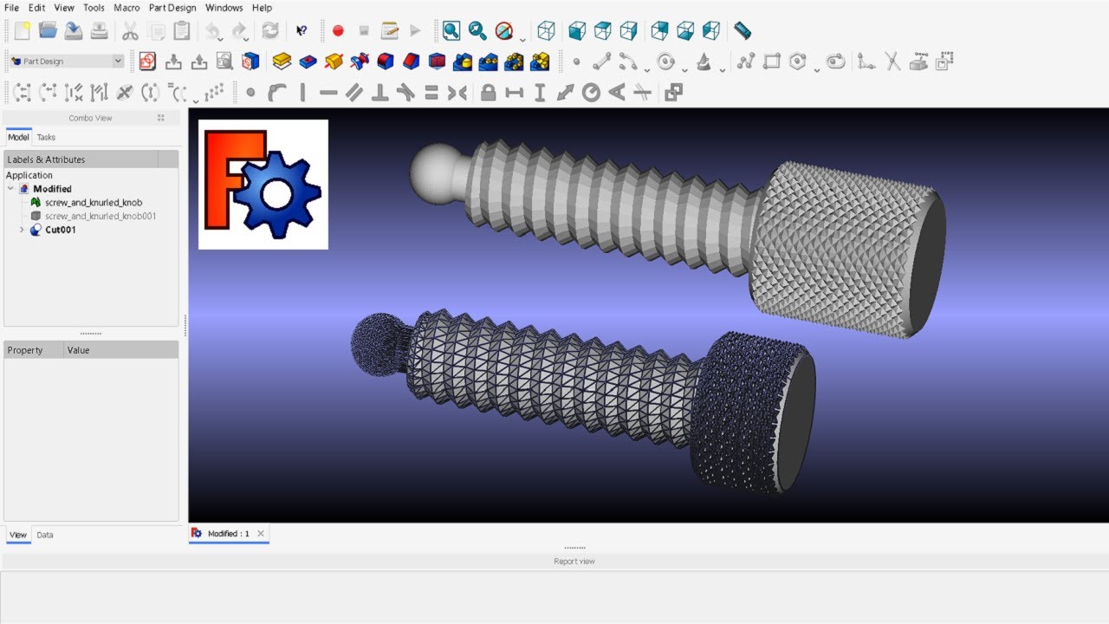Switch to Right view cube icon
1109x624 pixels.
point(628,31)
